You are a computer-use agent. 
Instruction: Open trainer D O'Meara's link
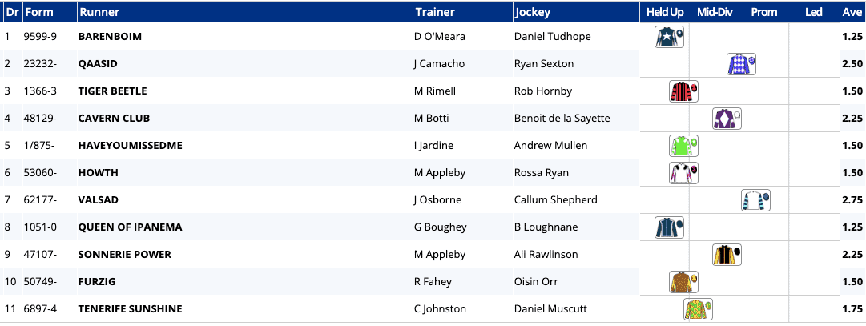pyautogui.click(x=439, y=37)
